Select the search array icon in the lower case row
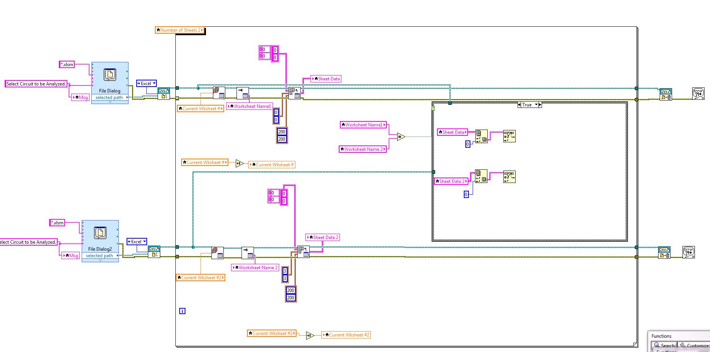This screenshot has height=352, width=710. [x=509, y=177]
